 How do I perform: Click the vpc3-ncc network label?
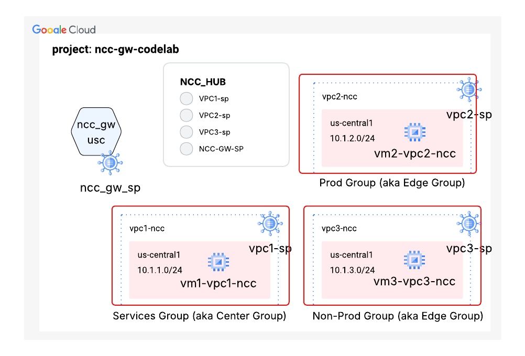pyautogui.click(x=339, y=229)
